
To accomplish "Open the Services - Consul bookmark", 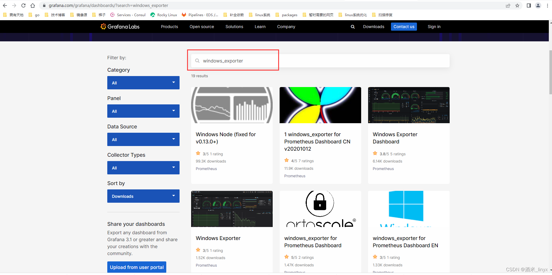I will [128, 15].
